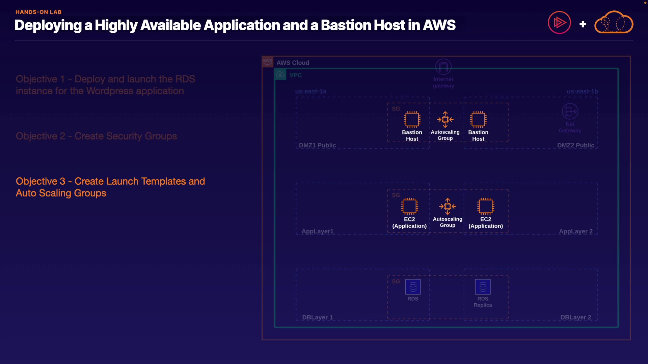Click the slide title heading
Screen dimensions: 648x364
click(x=235, y=25)
